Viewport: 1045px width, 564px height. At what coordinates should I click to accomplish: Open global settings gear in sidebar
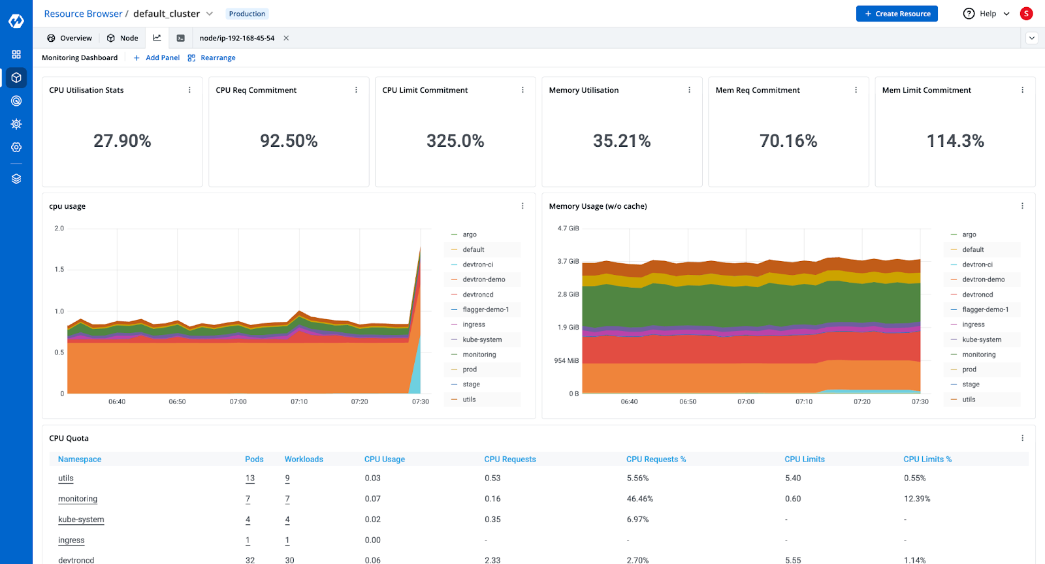coord(16,148)
